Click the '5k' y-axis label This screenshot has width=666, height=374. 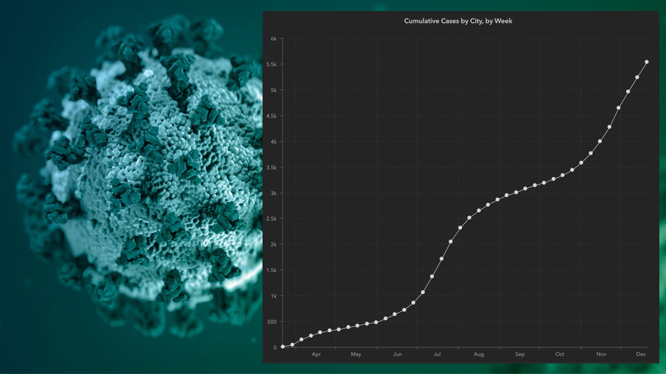click(273, 90)
